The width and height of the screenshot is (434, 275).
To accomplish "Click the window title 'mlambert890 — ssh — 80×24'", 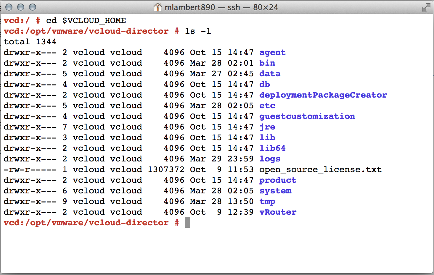I will [221, 7].
